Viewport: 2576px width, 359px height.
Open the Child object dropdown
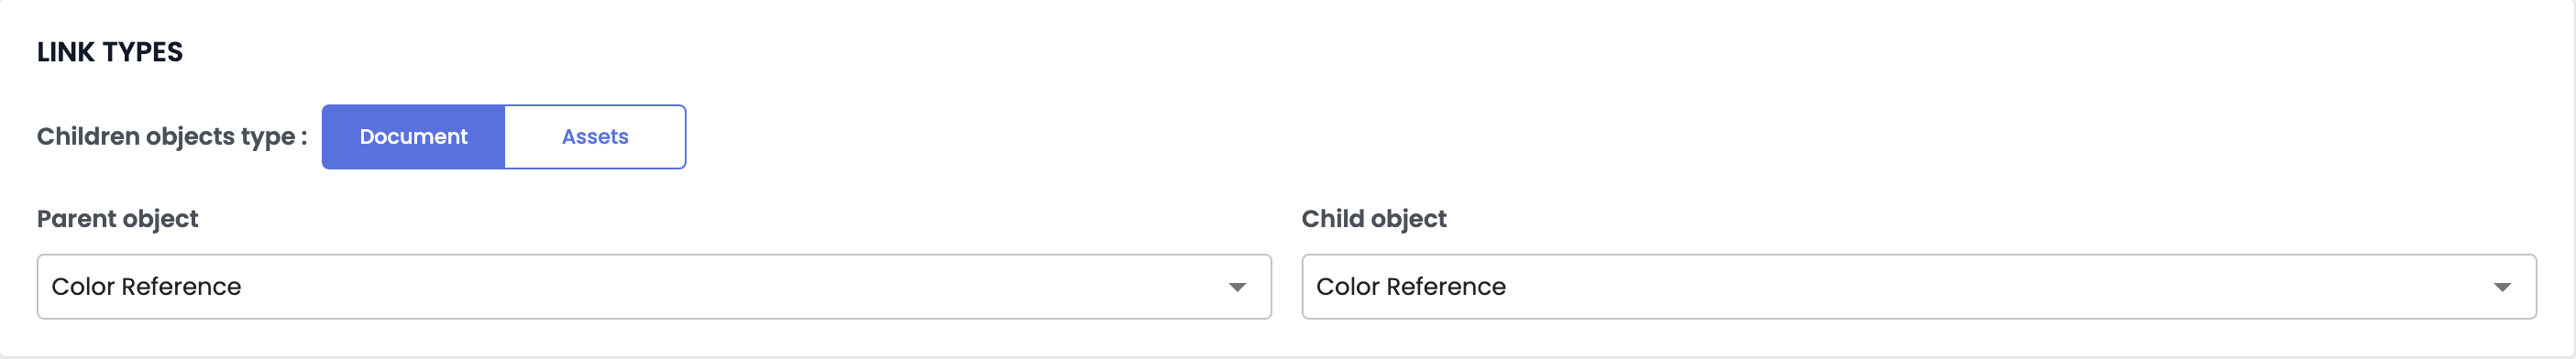click(1919, 287)
